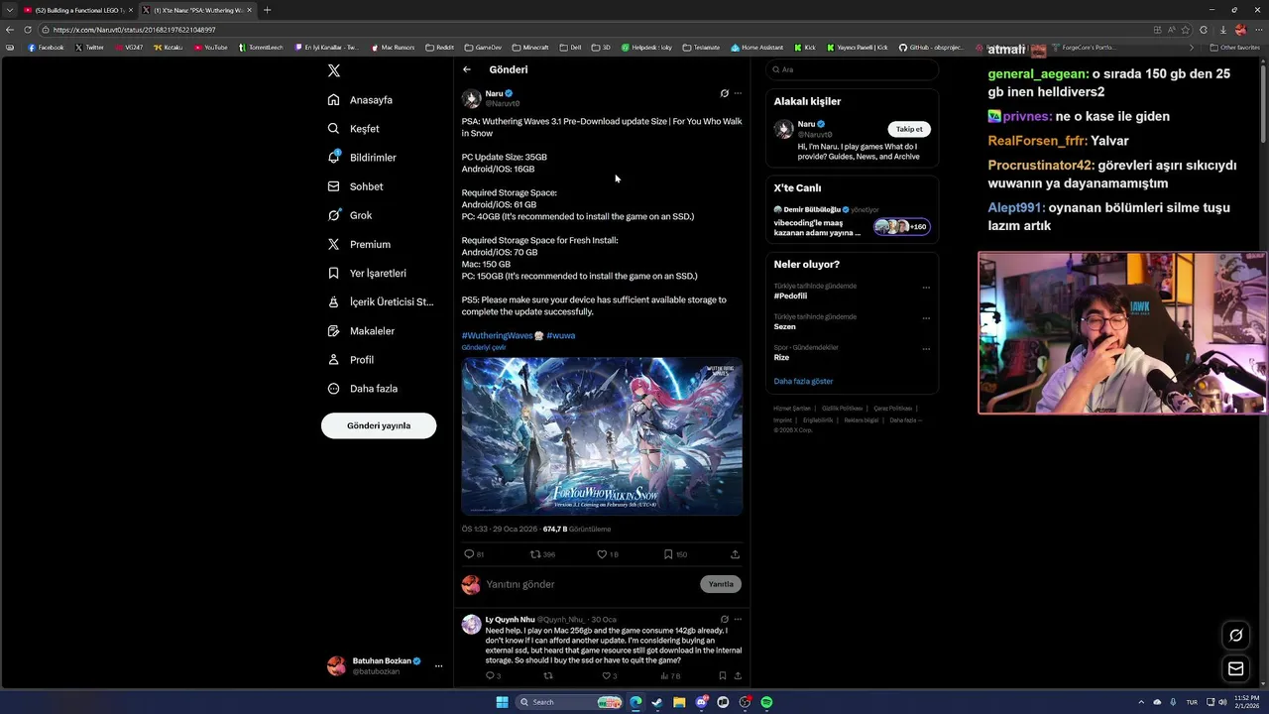Image resolution: width=1269 pixels, height=714 pixels.
Task: Click the Ara search field
Action: click(852, 69)
